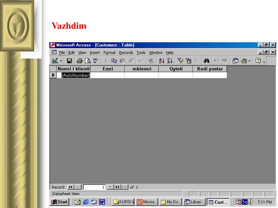
Task: Click the speaker volume tray icon
Action: coord(250,202)
